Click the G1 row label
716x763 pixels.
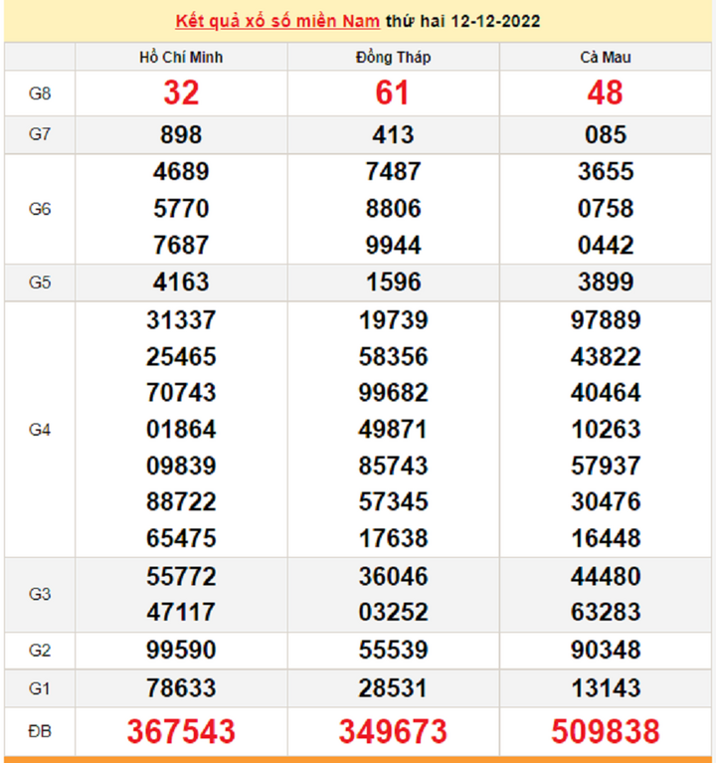click(40, 688)
